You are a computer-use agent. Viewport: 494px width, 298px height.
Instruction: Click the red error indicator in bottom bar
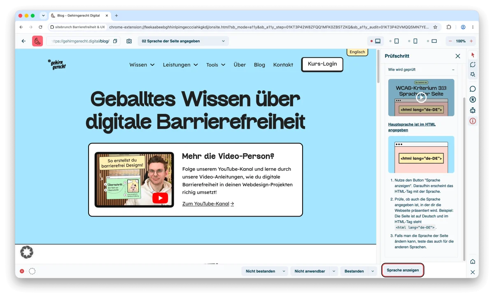point(22,271)
